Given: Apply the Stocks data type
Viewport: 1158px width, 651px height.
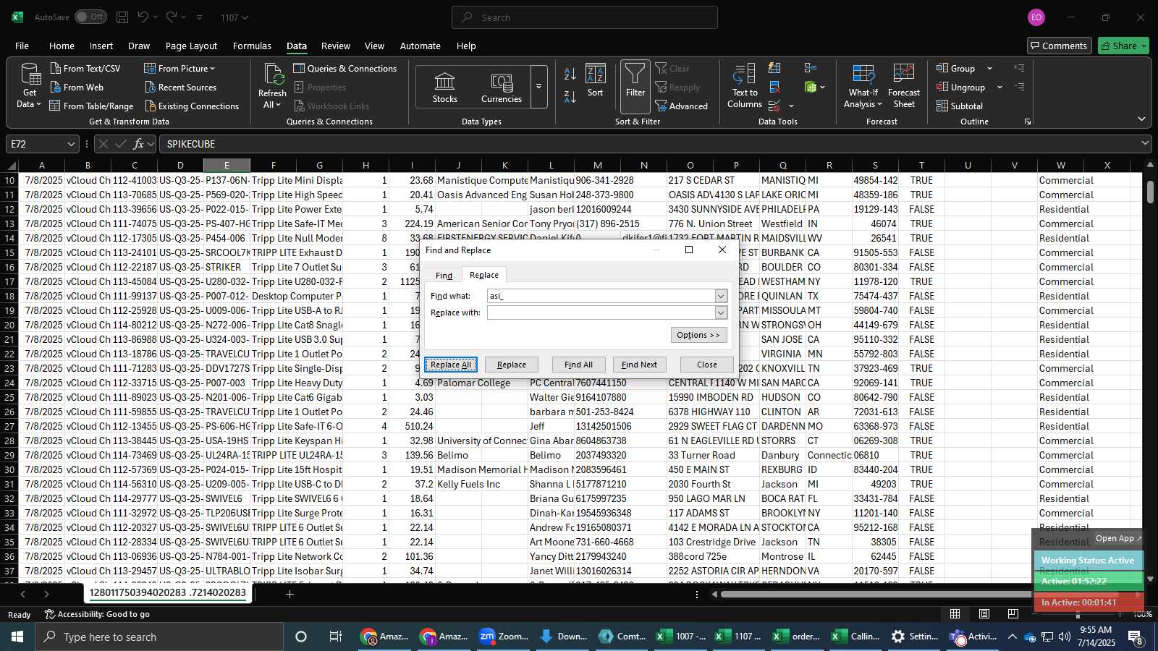Looking at the screenshot, I should [444, 87].
